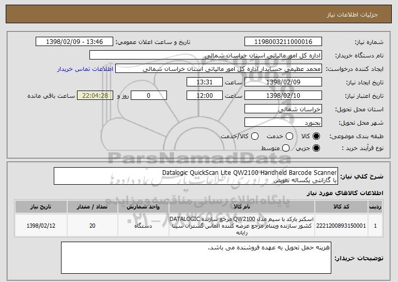Click the delivery province field خراسان شمالی
398x282 pixels.
point(283,109)
